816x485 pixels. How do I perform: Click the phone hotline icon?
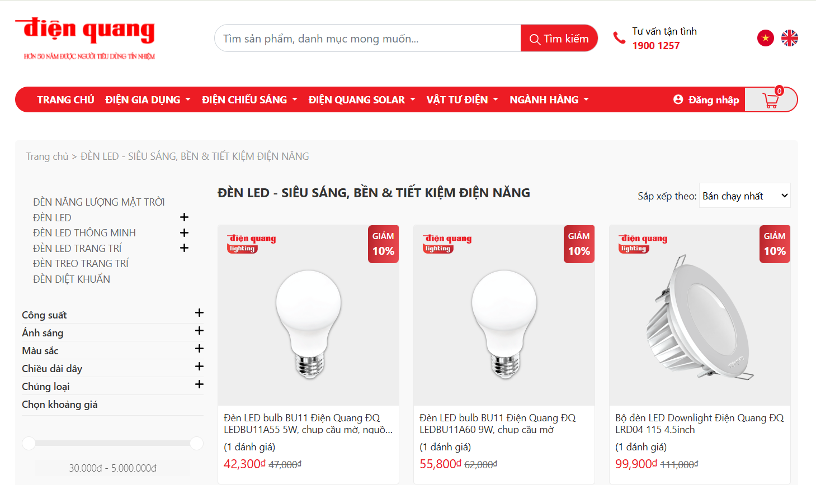tap(619, 38)
